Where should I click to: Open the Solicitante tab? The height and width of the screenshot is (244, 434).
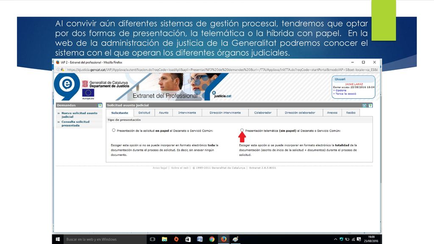120,113
